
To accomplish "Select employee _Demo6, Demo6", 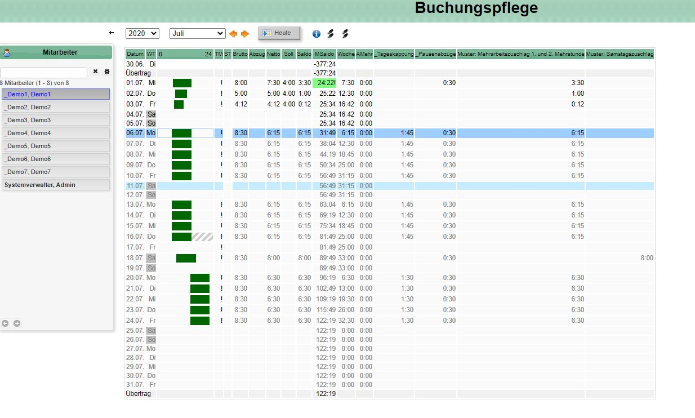I will point(55,159).
